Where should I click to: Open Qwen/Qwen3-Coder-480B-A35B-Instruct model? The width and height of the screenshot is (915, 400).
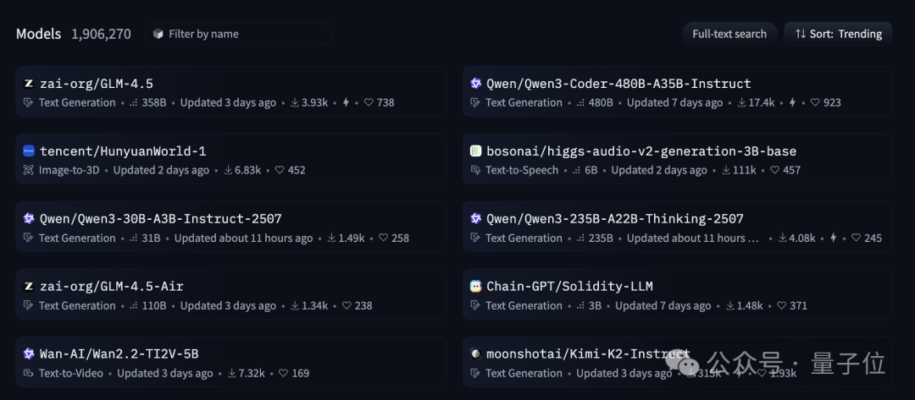(677, 91)
